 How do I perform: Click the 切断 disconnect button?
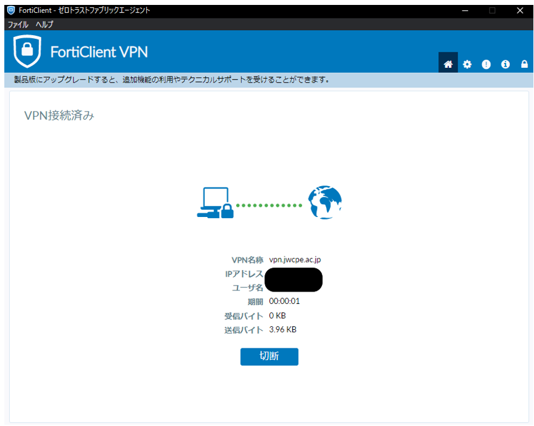[269, 356]
